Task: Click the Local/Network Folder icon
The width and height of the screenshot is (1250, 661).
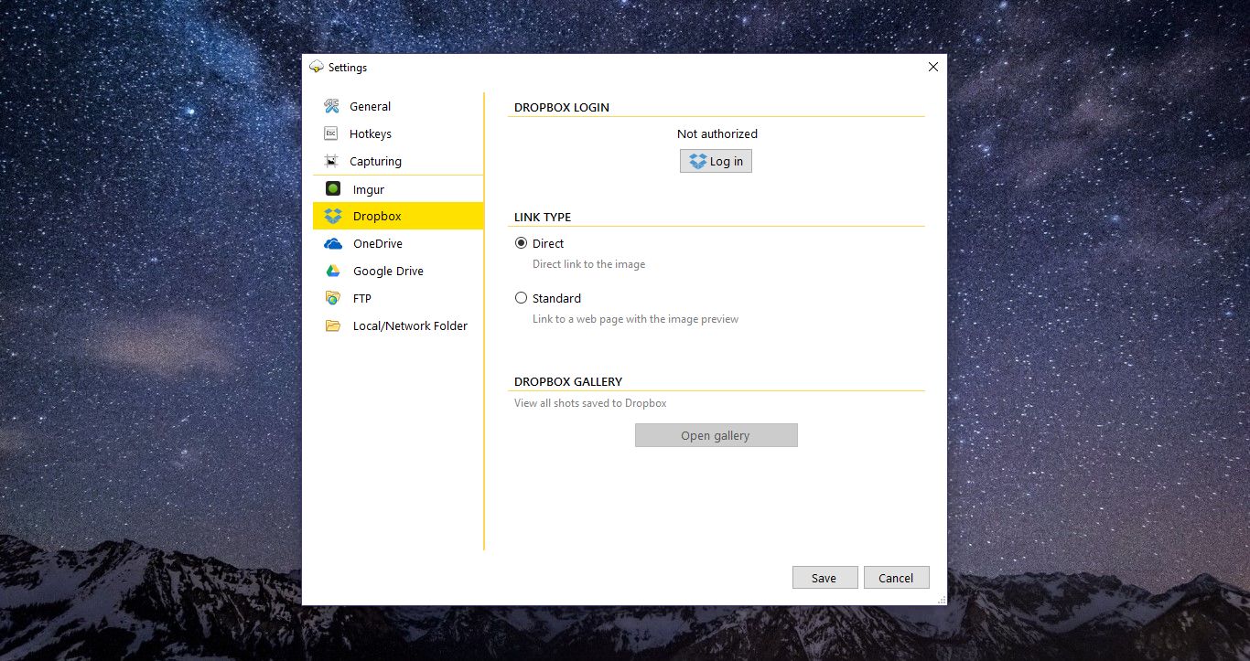Action: [x=333, y=325]
